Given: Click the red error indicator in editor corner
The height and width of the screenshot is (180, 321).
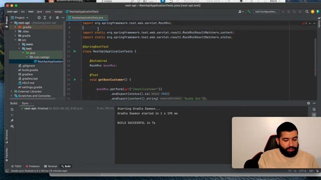Looking at the screenshot, I should [304, 23].
